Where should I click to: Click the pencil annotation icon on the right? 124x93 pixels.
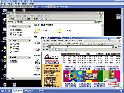[x=119, y=17]
